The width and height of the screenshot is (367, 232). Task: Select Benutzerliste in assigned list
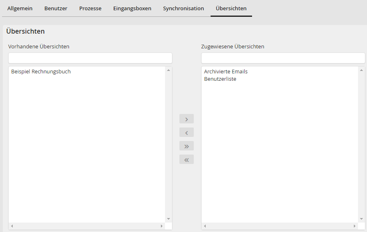220,79
